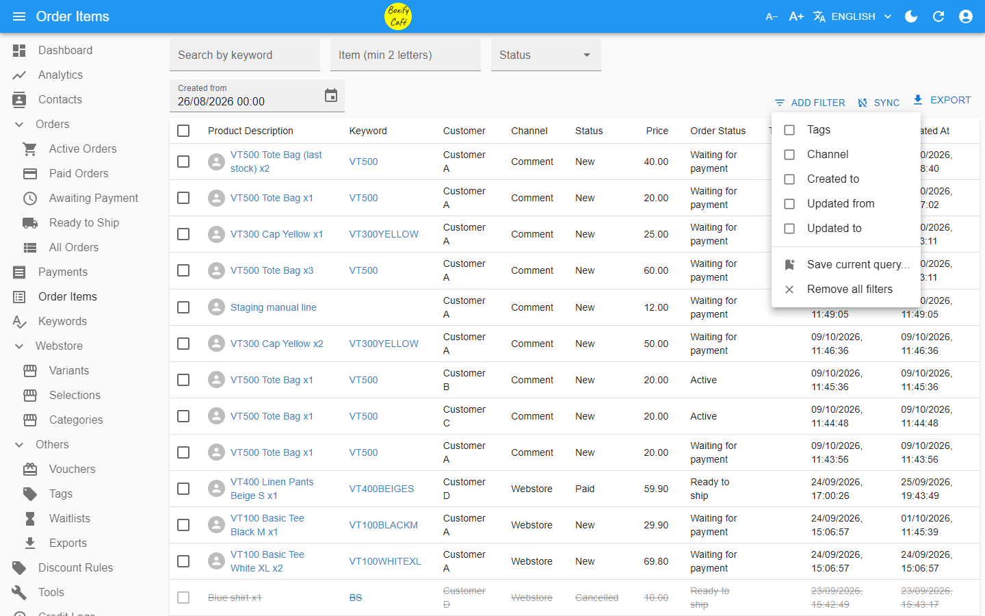Screen dimensions: 985x616
Task: Click the refresh icon in header
Action: [x=938, y=16]
